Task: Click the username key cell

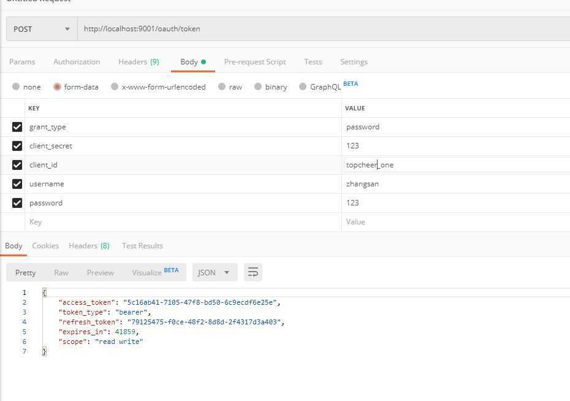Action: click(x=183, y=183)
